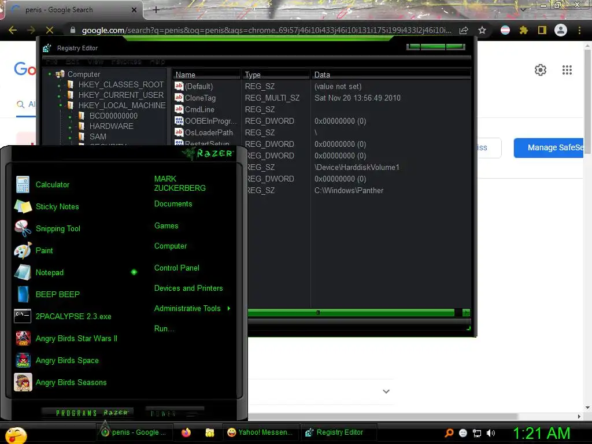Expand HKEY_CLASSES_ROOT tree node
Screen dimensions: 592x444
point(60,86)
